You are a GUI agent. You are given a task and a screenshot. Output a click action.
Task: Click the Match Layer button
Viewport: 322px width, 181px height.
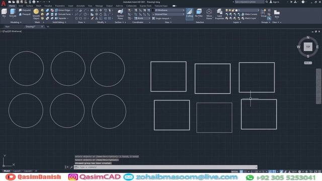(249, 18)
